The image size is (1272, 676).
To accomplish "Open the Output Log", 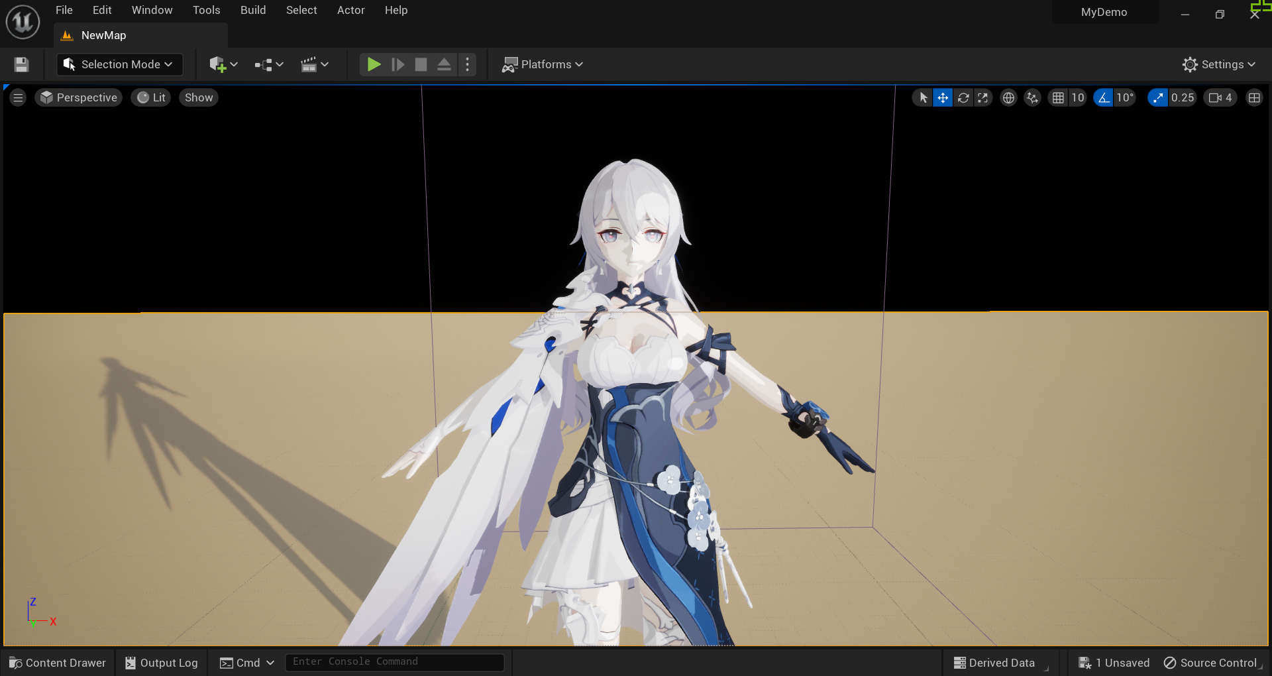I will (162, 663).
